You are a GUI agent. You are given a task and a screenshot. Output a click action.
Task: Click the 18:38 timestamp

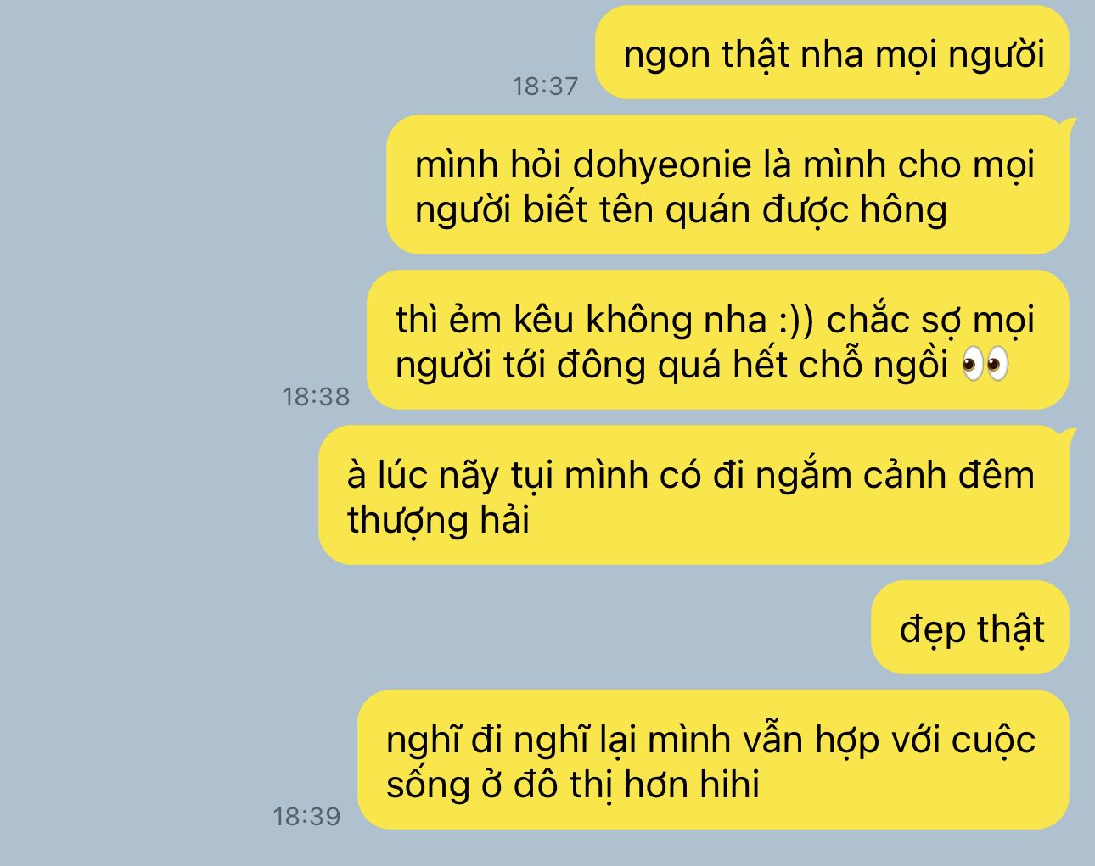click(x=316, y=396)
